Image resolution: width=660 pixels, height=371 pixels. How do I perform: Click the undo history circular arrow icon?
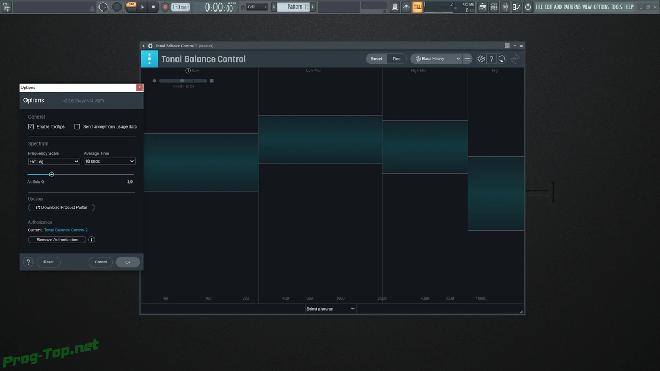click(528, 7)
